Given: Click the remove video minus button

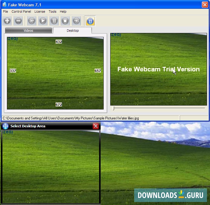Looking at the screenshot, I should 18,21.
